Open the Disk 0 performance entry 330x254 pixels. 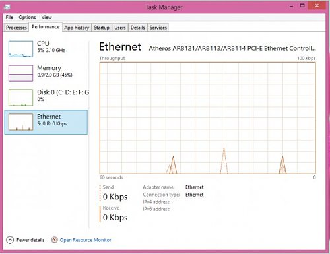point(46,98)
